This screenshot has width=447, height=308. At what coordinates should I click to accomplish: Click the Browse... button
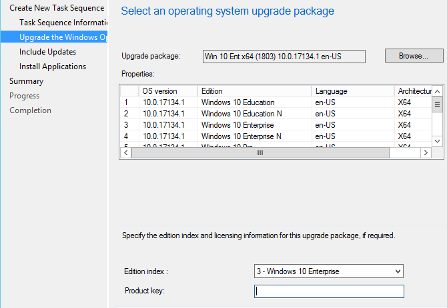point(414,56)
